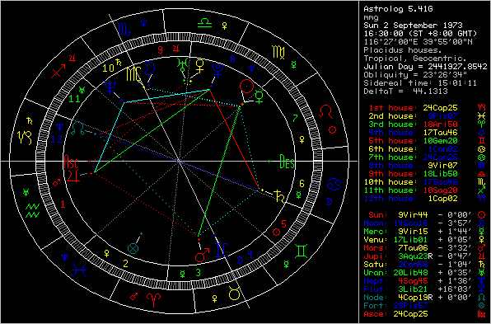The width and height of the screenshot is (491, 324).
Task: Click the 'Moon: 14Sco16' planet row
Action: pyautogui.click(x=424, y=223)
